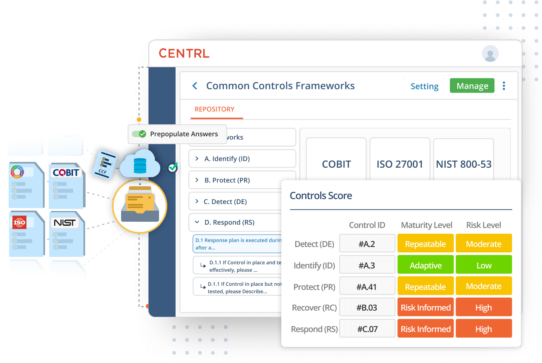Click control ID #B.03 field
This screenshot has height=363, width=542.
(x=367, y=307)
